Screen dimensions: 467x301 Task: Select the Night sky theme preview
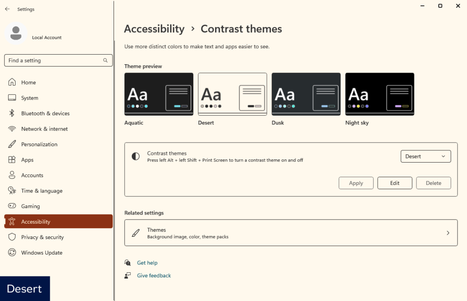(379, 94)
